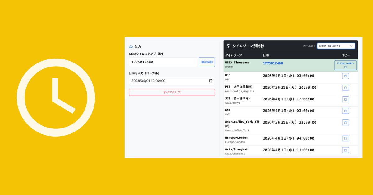
Task: Copy the Europe/London datetime
Action: coord(345,138)
